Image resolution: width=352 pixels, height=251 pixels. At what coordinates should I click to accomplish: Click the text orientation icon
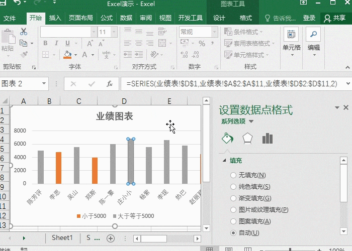pos(154,54)
